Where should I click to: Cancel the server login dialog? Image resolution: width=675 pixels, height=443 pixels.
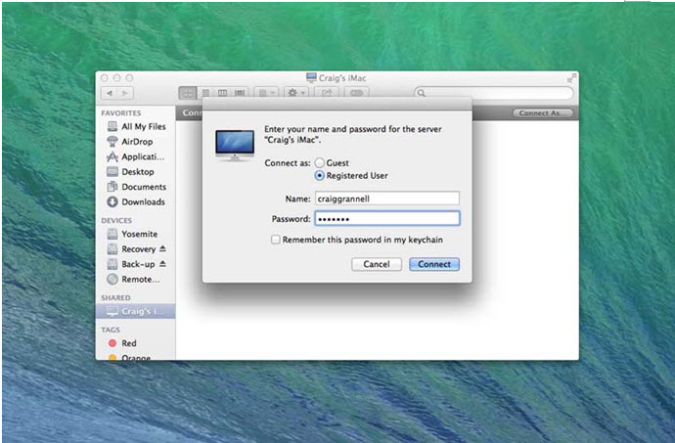377,264
